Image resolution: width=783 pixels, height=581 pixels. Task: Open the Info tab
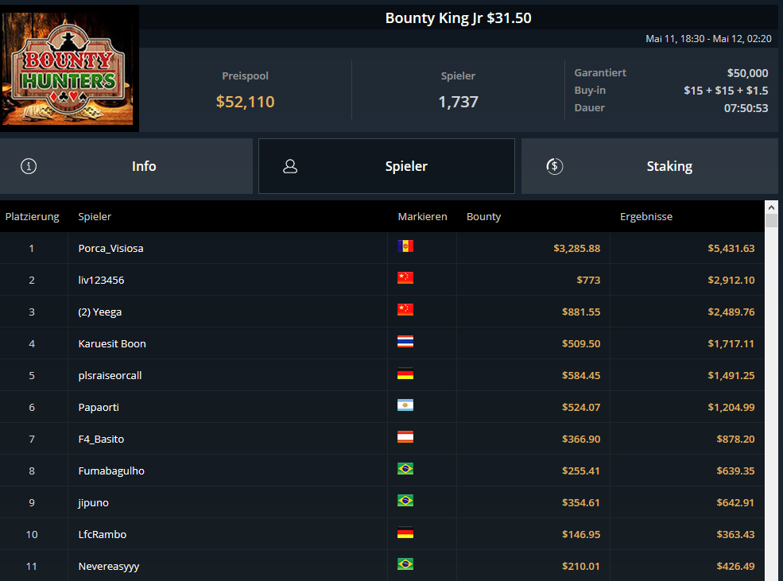pyautogui.click(x=126, y=166)
